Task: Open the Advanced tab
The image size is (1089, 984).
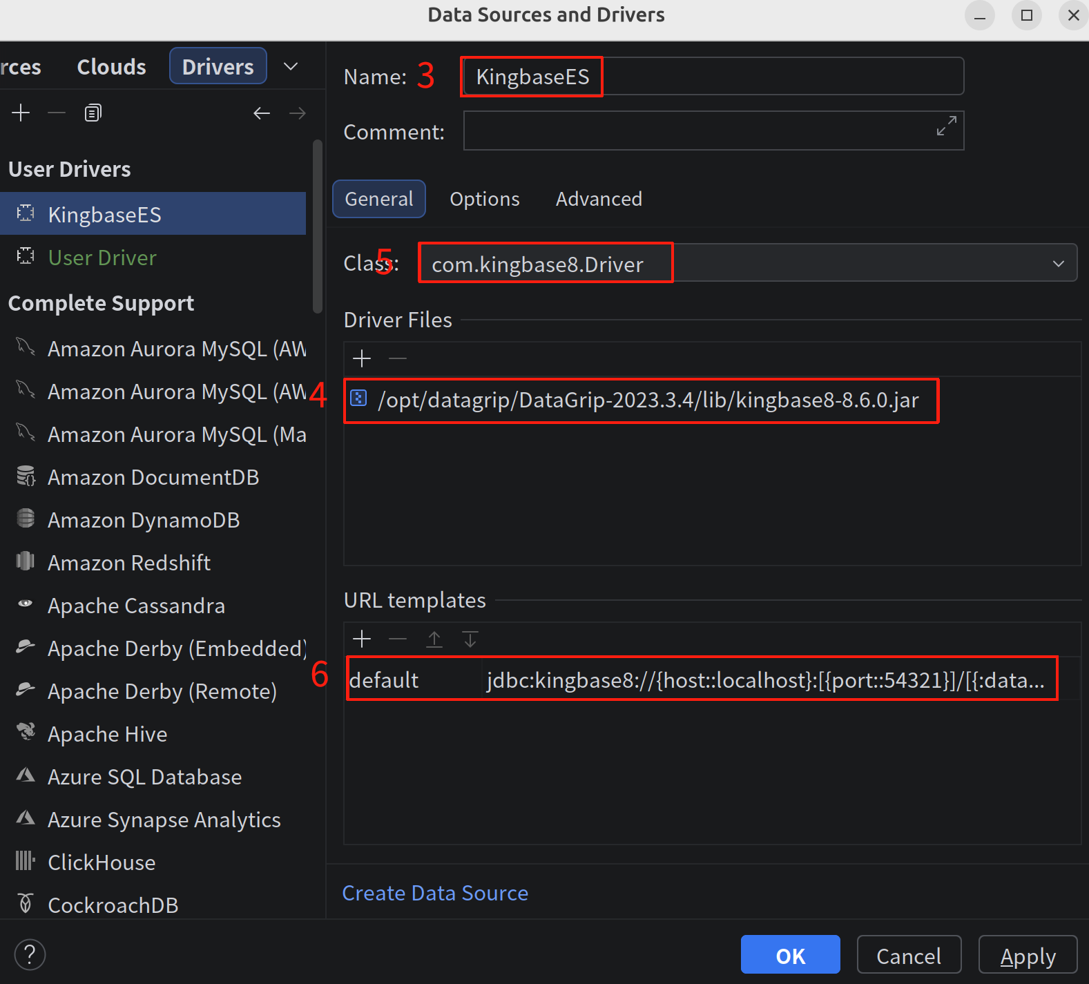Action: pyautogui.click(x=599, y=199)
